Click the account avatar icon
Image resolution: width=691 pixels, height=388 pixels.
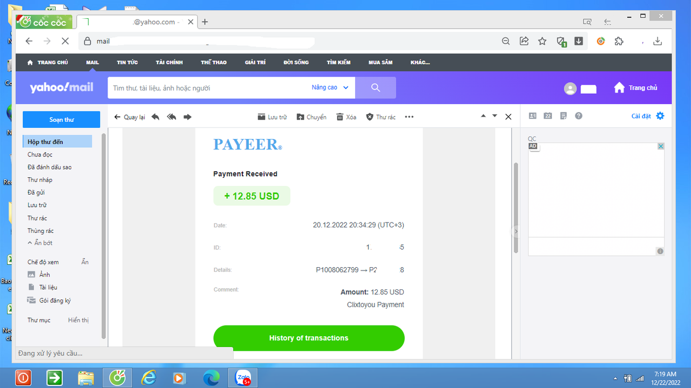click(570, 89)
